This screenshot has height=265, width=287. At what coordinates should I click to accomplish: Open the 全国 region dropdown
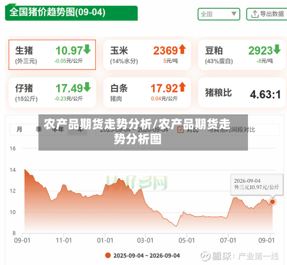tap(219, 14)
